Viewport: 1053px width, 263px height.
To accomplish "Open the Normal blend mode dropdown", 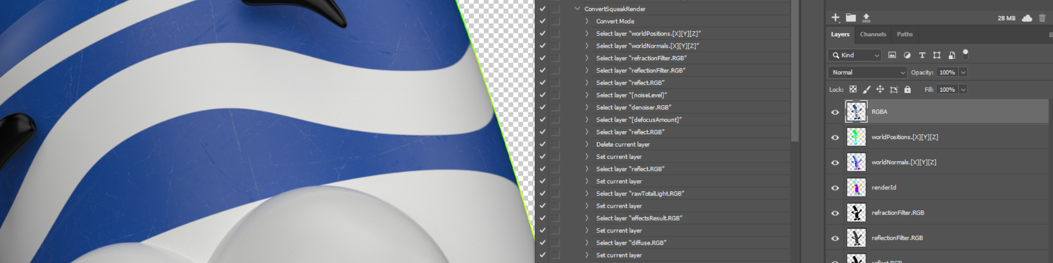I will (x=867, y=72).
